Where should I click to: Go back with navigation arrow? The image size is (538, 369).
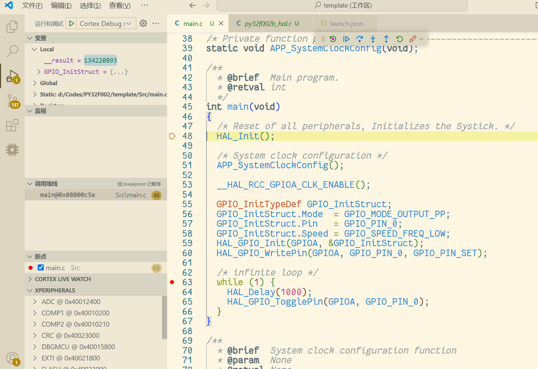[x=193, y=5]
